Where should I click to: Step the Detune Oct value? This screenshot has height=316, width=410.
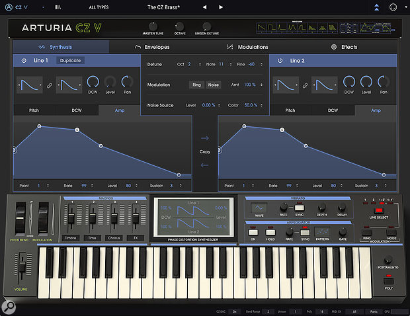[200, 64]
